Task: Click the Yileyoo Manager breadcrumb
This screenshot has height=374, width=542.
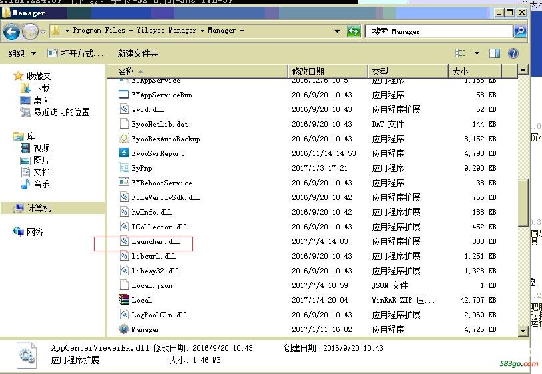Action: (x=166, y=31)
